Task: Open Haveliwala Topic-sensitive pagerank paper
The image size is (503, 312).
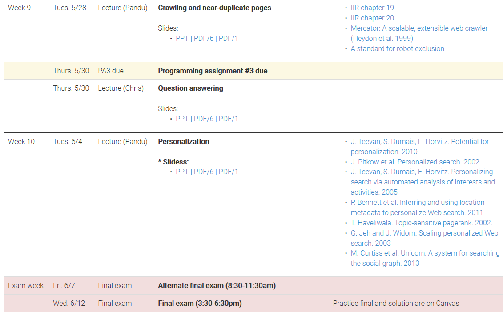Action: click(421, 223)
